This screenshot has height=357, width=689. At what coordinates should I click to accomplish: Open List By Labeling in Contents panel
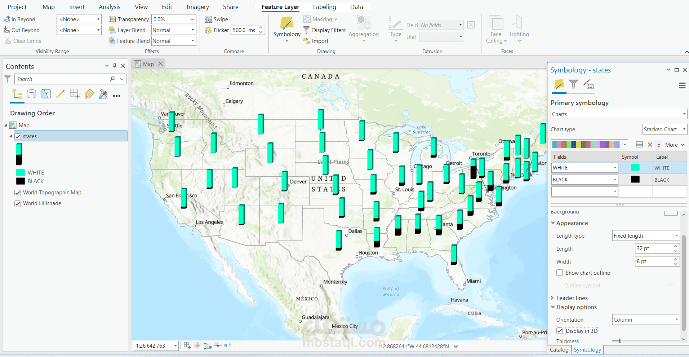pyautogui.click(x=89, y=94)
